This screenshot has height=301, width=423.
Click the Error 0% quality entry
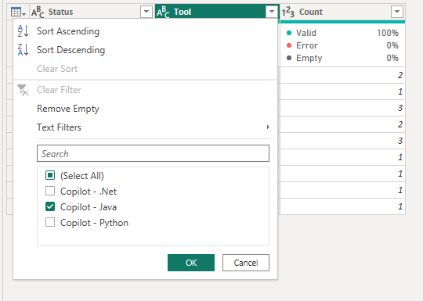[x=342, y=45]
